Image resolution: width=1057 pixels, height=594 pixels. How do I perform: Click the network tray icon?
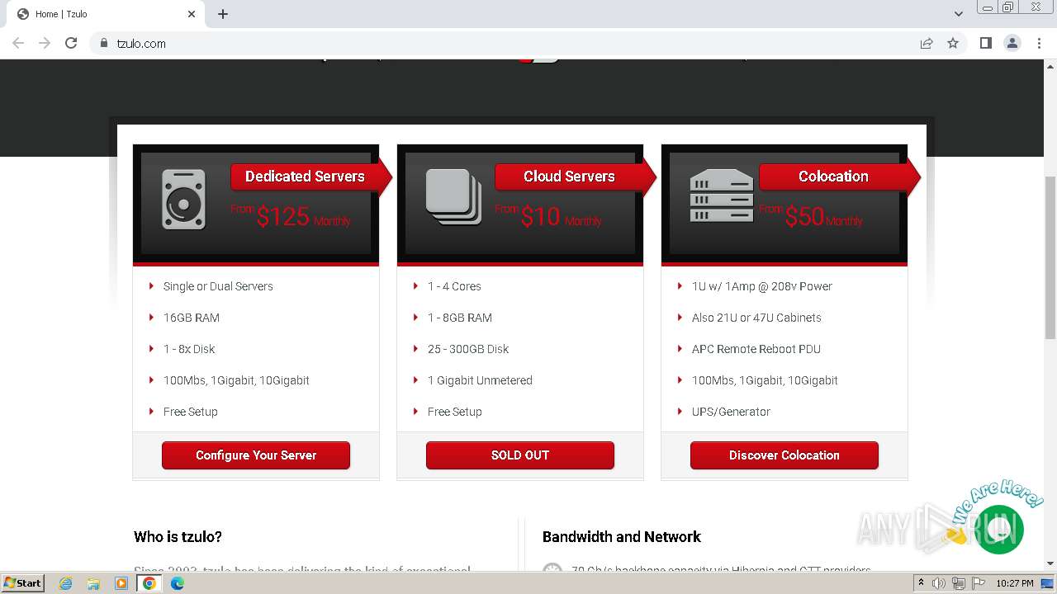[x=959, y=583]
